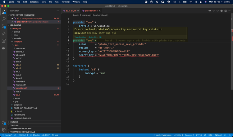Image resolution: width=233 pixels, height=137 pixels.
Task: Expand the OUTLINE section
Action: [x=14, y=122]
